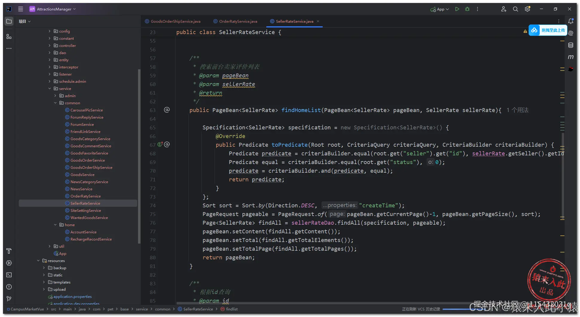This screenshot has height=317, width=580.
Task: Debug the App configuration
Action: click(467, 9)
